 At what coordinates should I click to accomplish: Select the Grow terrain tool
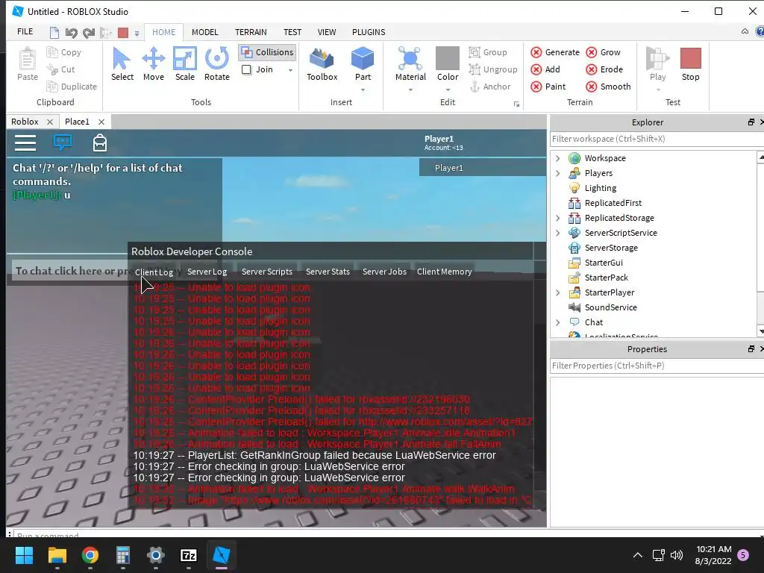click(x=603, y=52)
